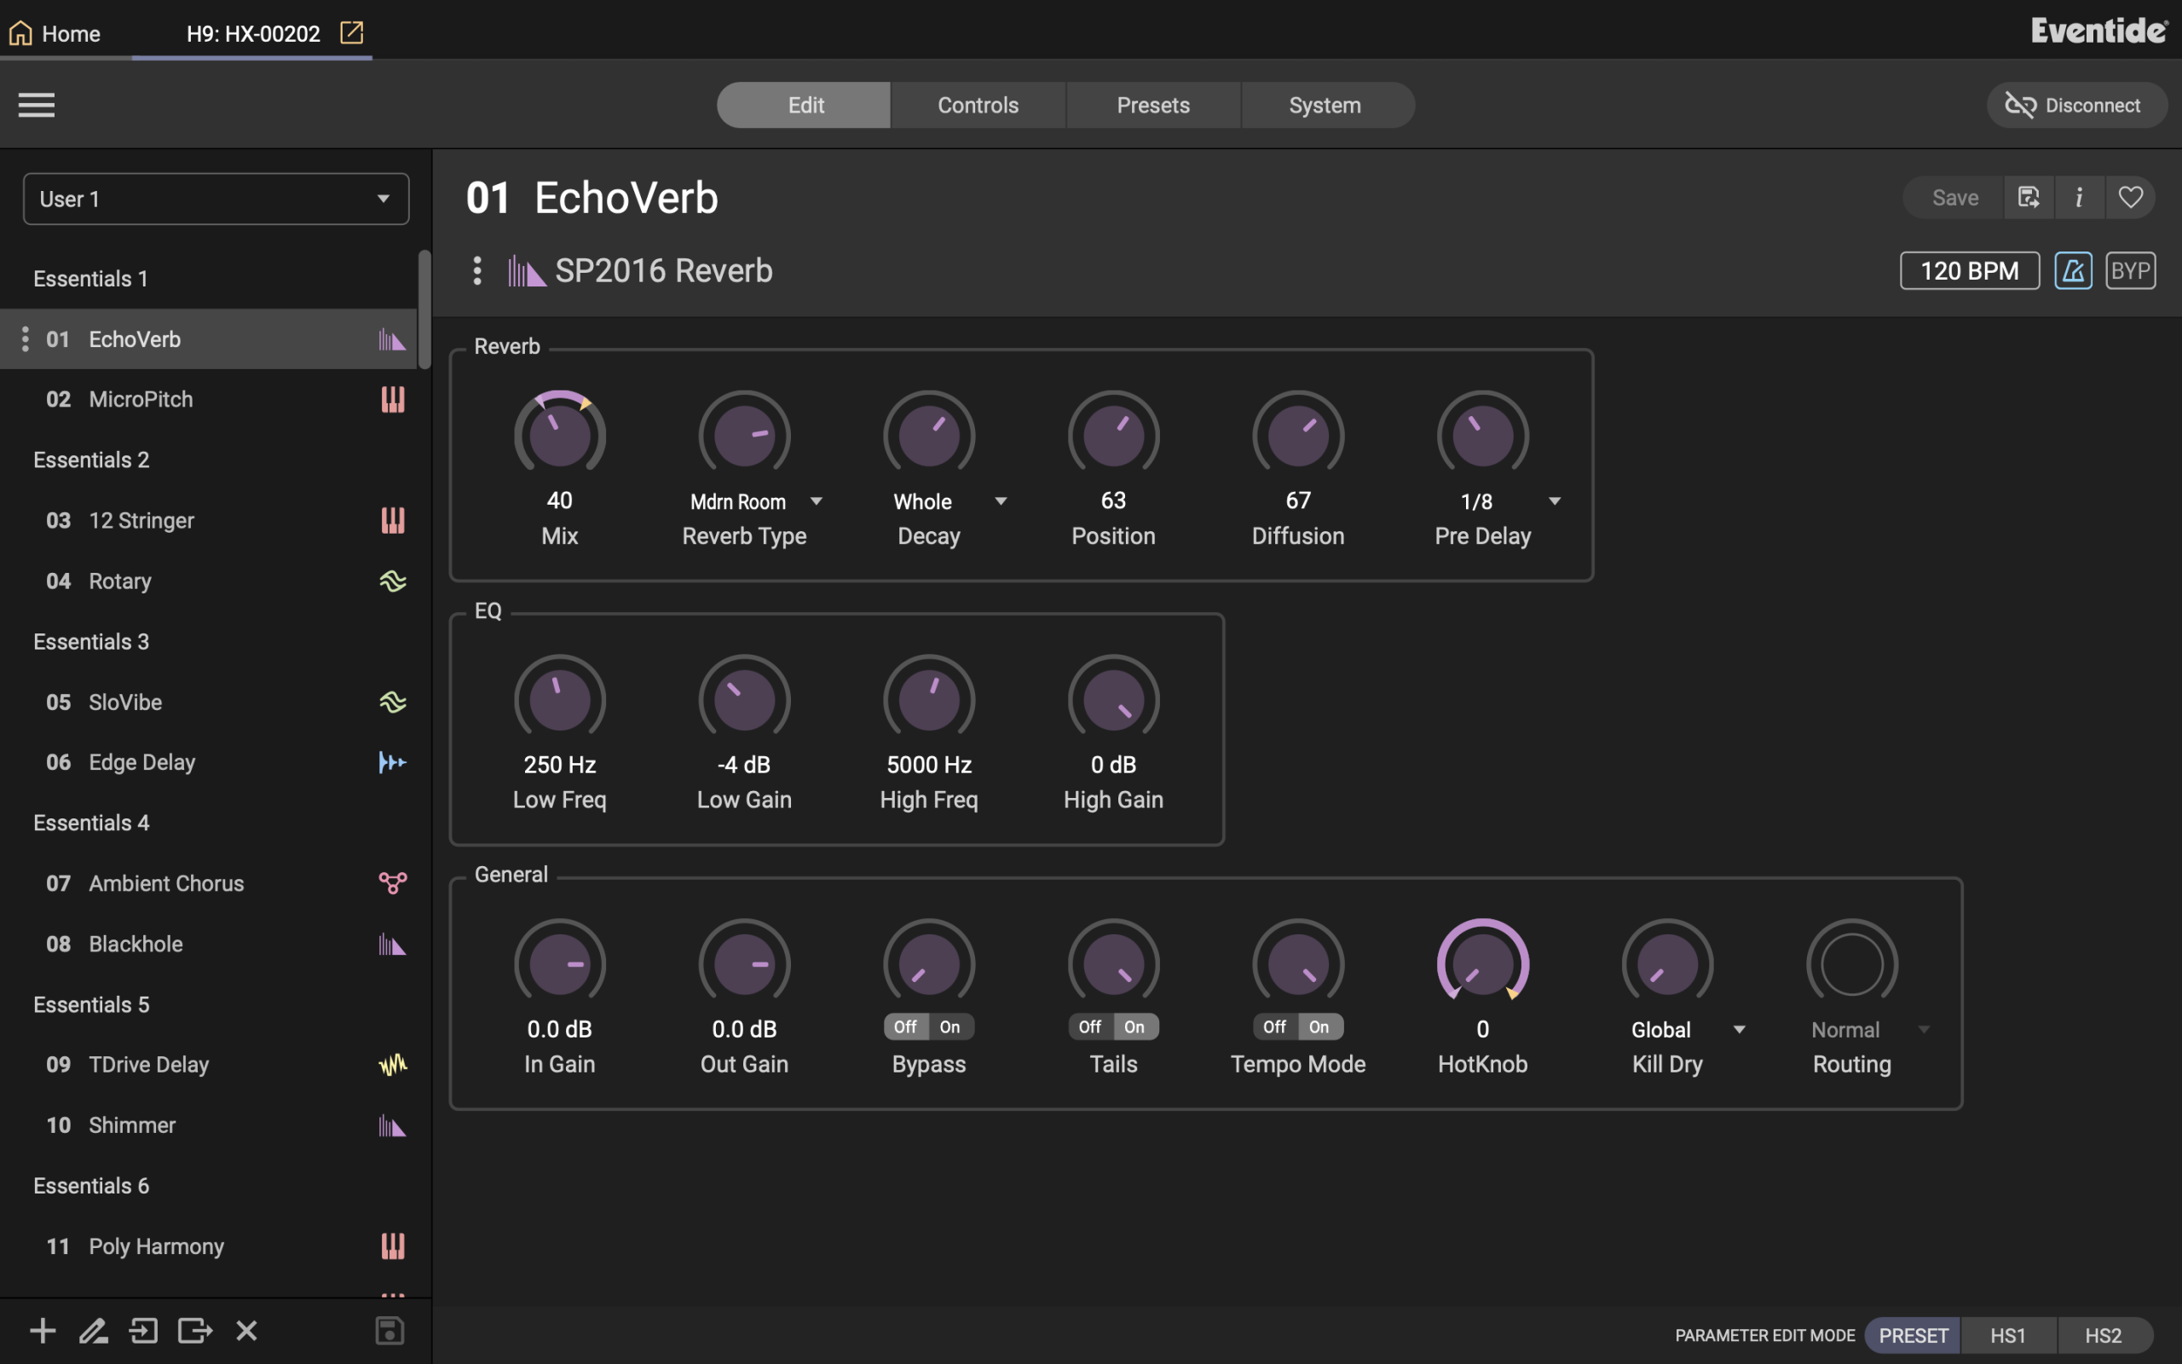The height and width of the screenshot is (1364, 2182).
Task: Select PRESET parameter edit mode
Action: click(1914, 1335)
